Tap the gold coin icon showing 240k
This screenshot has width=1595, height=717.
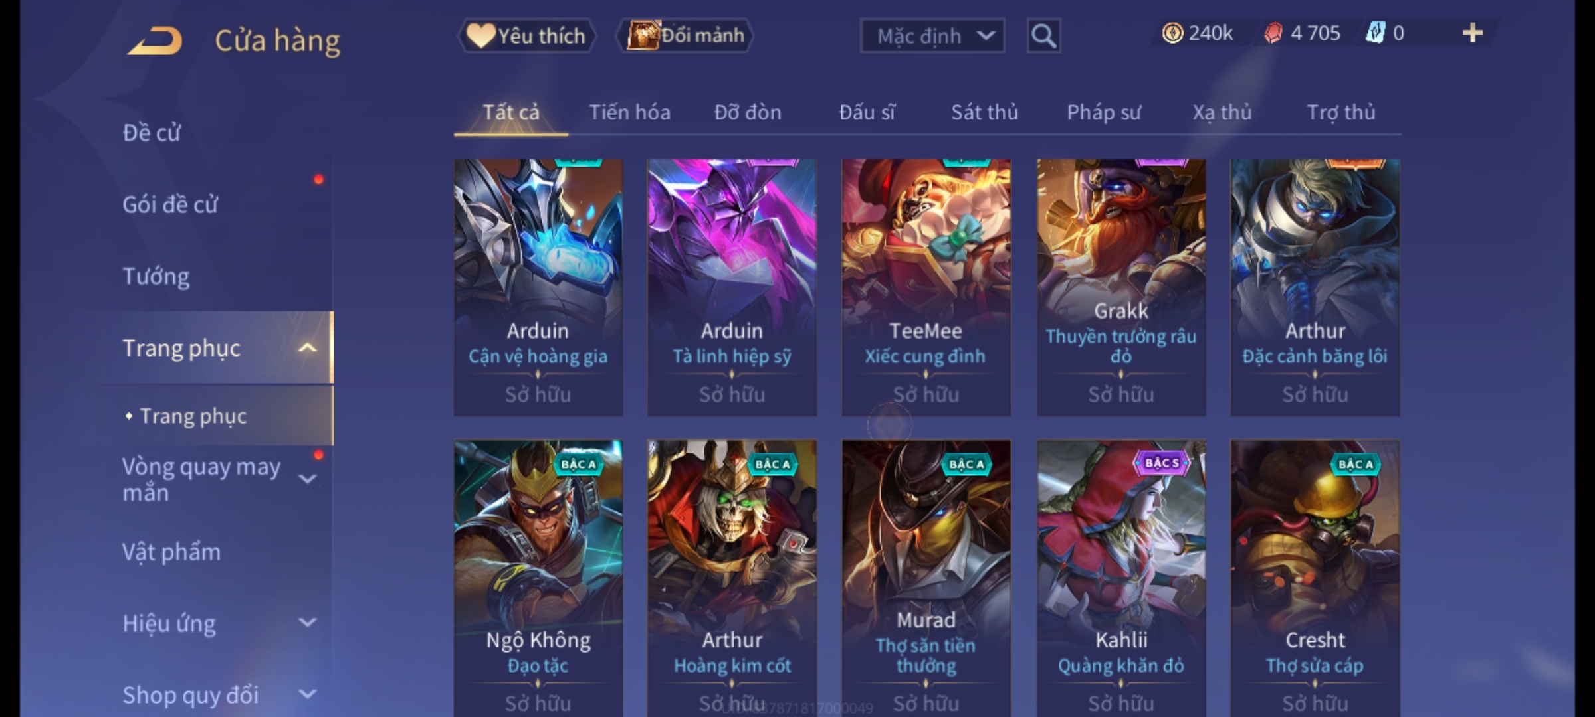click(x=1172, y=33)
